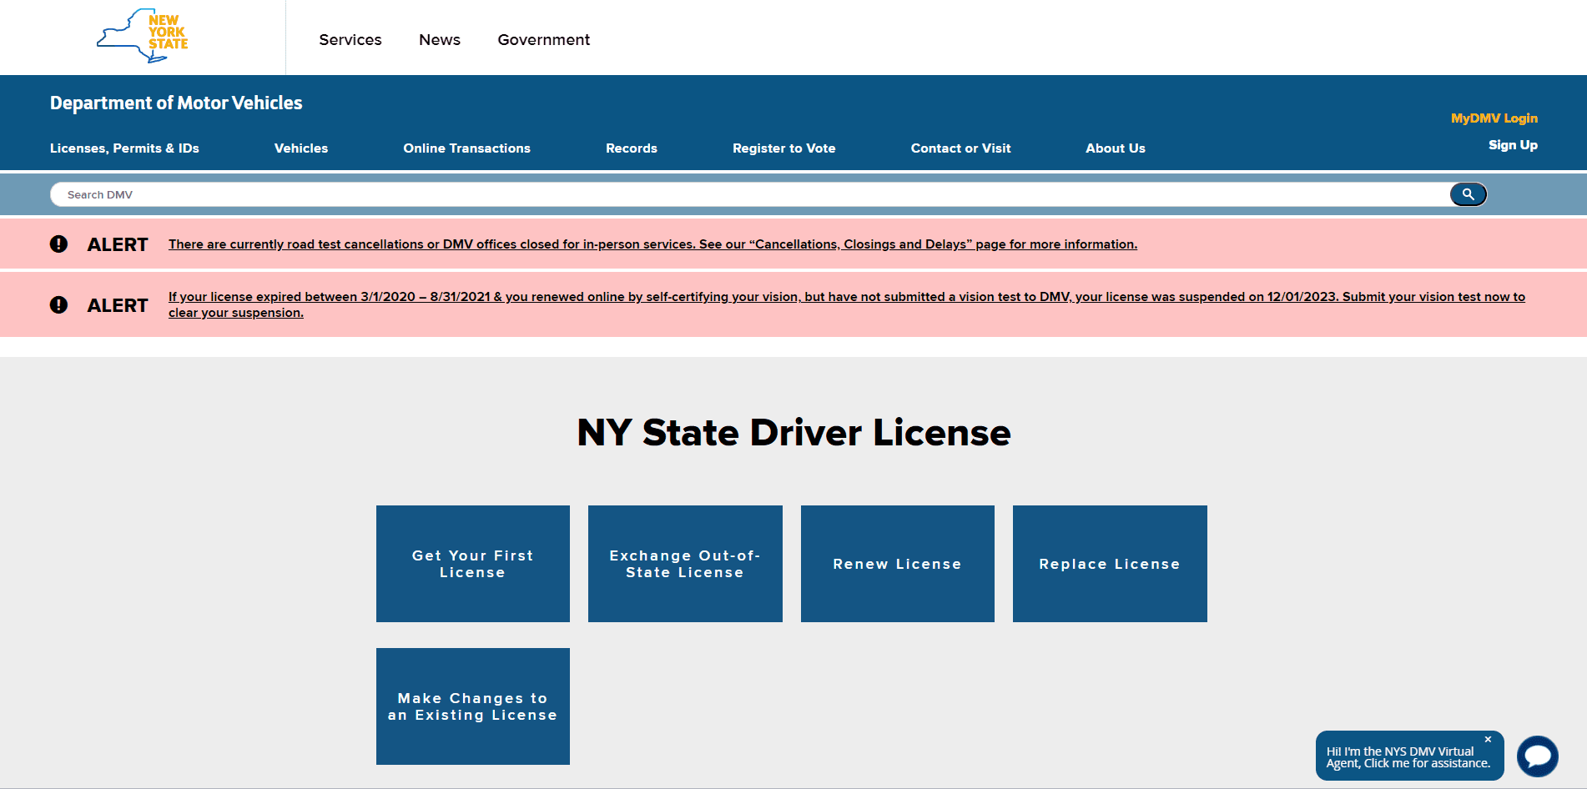This screenshot has height=789, width=1587.
Task: Open the About Us menu
Action: pyautogui.click(x=1116, y=148)
